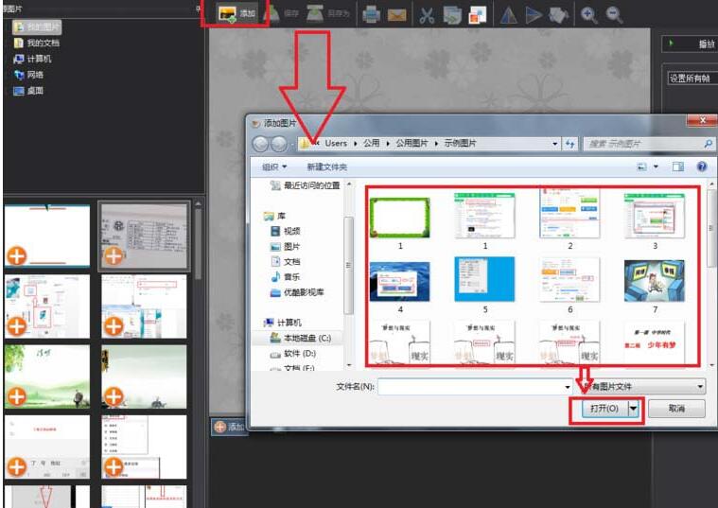The width and height of the screenshot is (718, 508).
Task: Open the 所有图片文件 file type dropdown
Action: (x=645, y=387)
